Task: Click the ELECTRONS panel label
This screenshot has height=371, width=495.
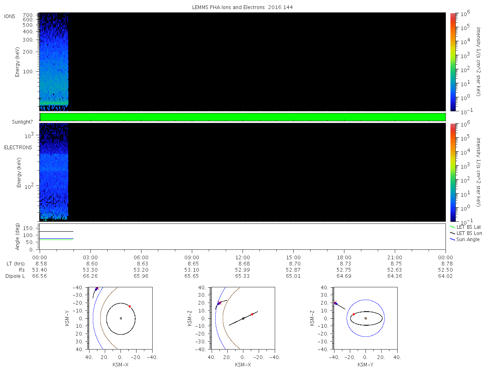Action: click(18, 148)
